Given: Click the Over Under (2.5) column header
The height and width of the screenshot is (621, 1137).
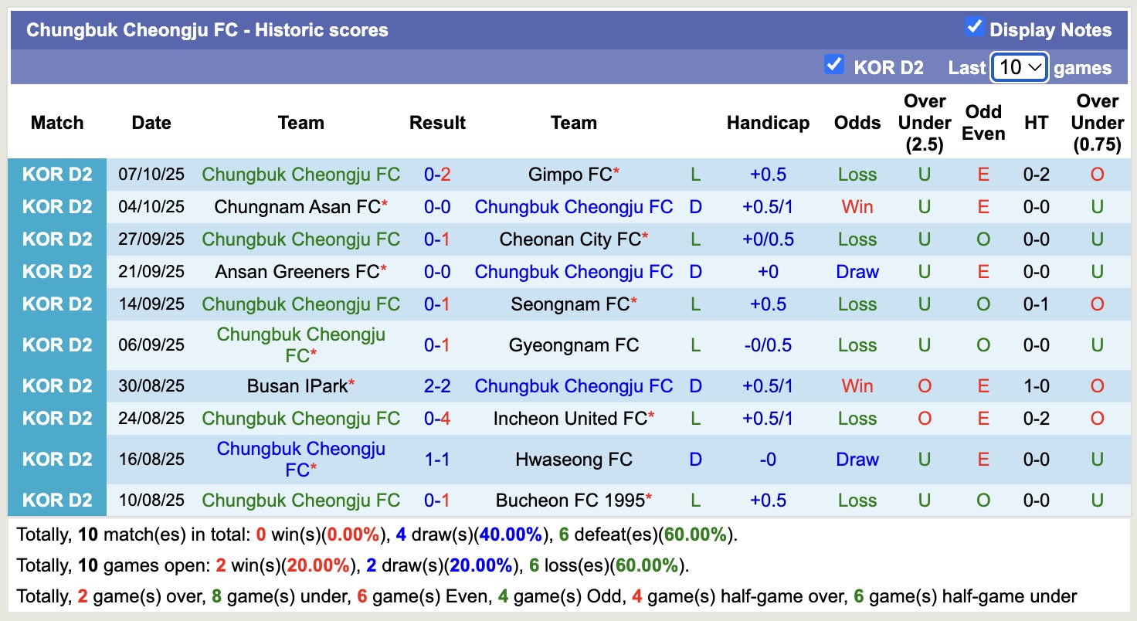Looking at the screenshot, I should coord(924,122).
